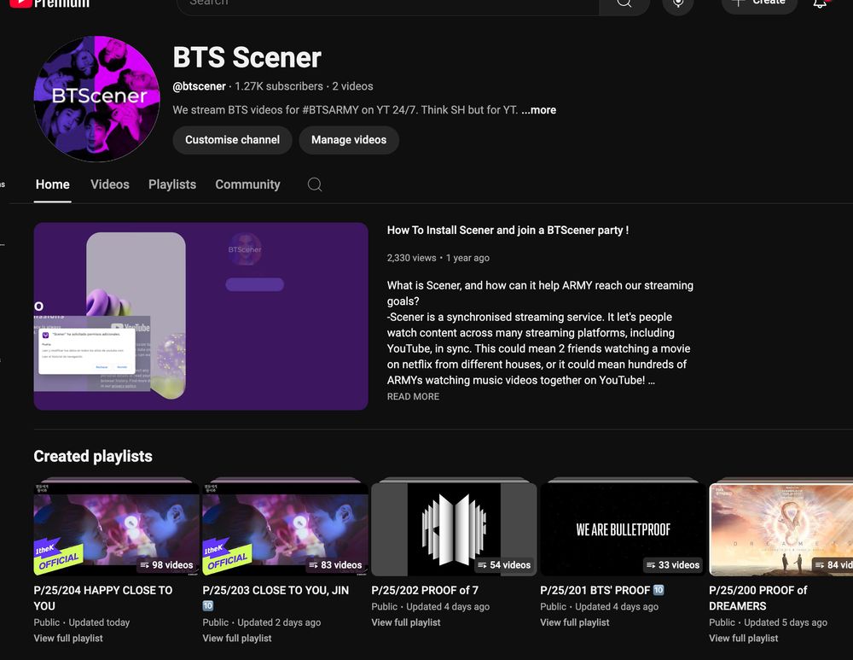
Task: Expand description via READ MORE
Action: click(413, 396)
